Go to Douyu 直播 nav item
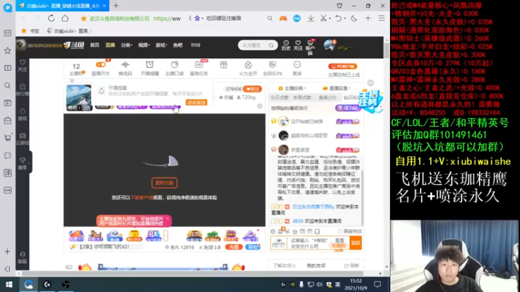 click(x=110, y=45)
